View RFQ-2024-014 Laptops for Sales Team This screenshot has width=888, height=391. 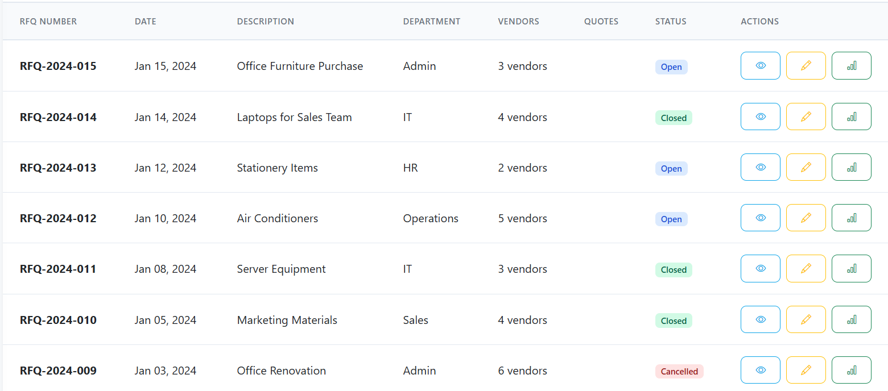(x=761, y=117)
